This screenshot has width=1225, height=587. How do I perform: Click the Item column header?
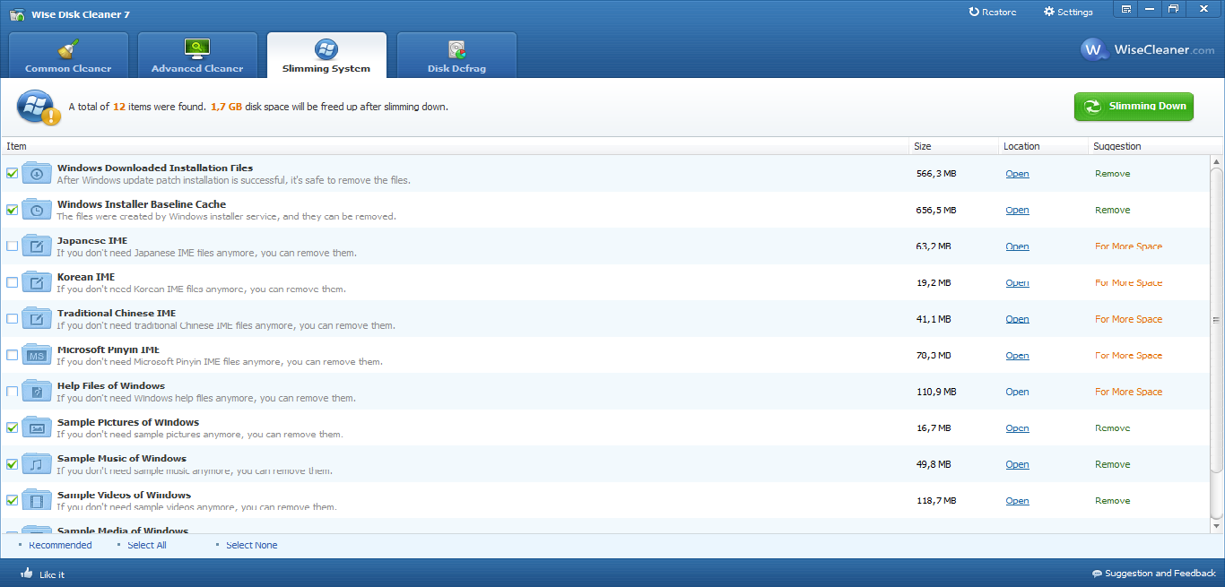point(455,146)
